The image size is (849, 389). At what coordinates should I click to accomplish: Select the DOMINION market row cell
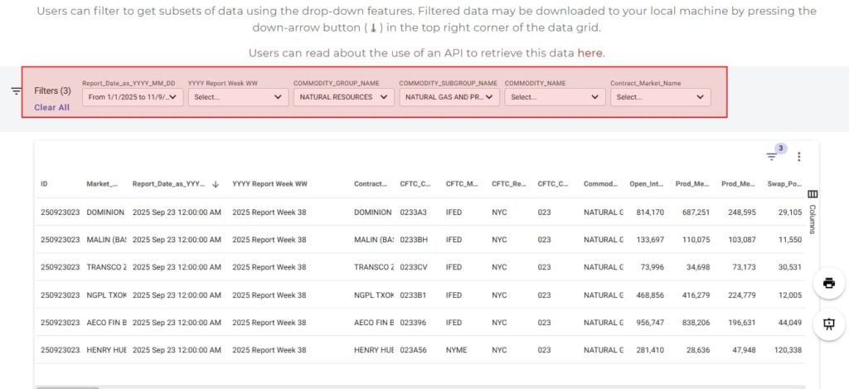(104, 212)
